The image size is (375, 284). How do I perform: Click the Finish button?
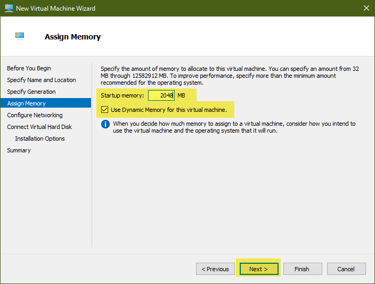(x=303, y=269)
